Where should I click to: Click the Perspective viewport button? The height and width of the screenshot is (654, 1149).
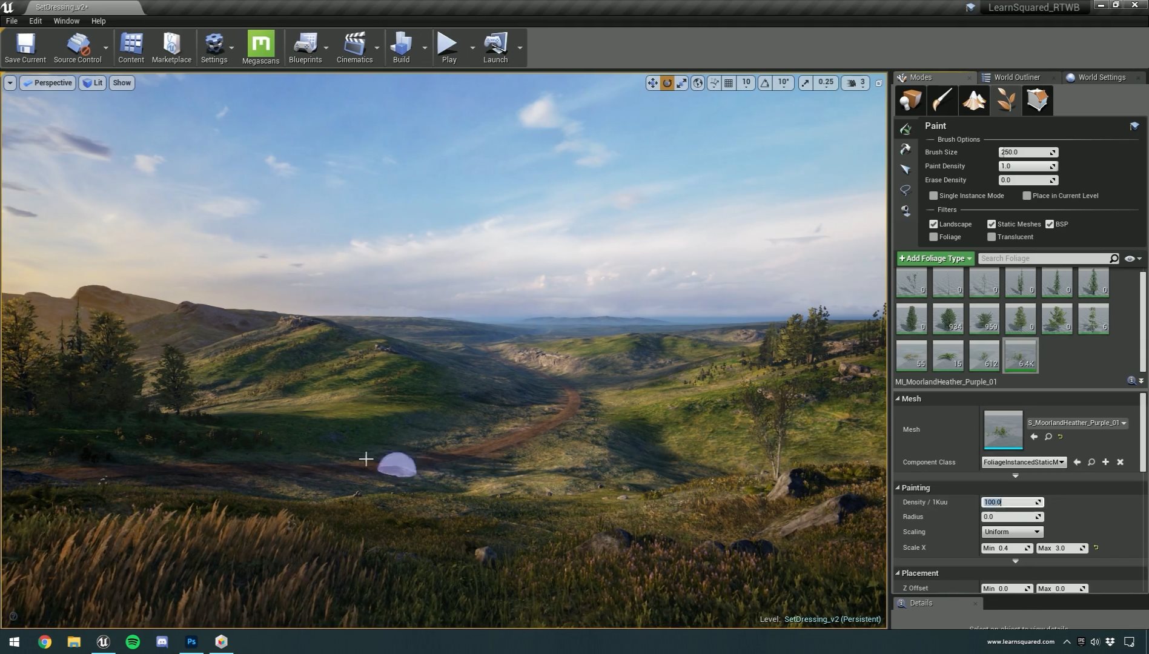pos(48,83)
